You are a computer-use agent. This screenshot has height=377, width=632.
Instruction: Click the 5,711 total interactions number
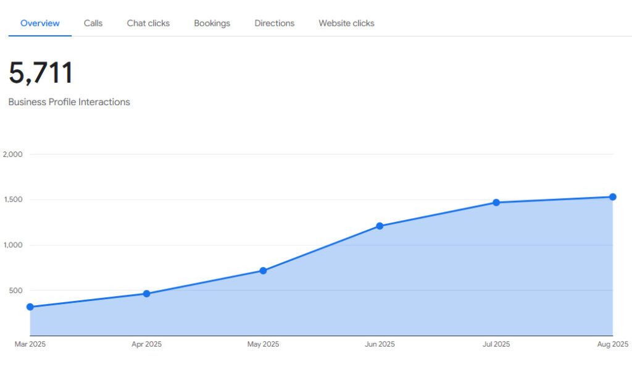[41, 73]
